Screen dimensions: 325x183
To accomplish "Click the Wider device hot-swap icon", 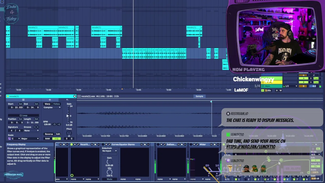I will (x=212, y=145).
